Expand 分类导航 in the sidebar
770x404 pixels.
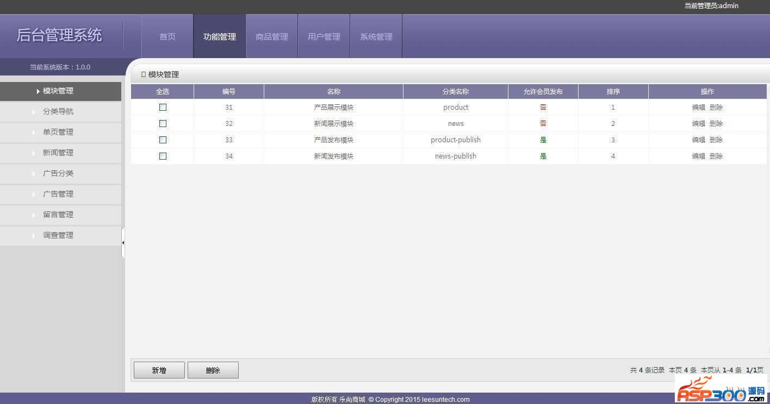58,111
